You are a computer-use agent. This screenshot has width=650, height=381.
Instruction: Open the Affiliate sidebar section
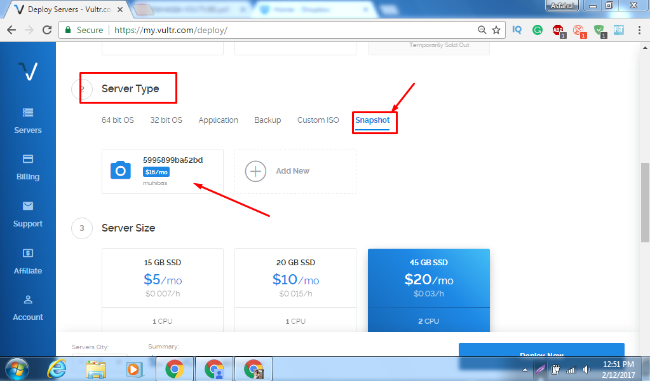tap(28, 261)
